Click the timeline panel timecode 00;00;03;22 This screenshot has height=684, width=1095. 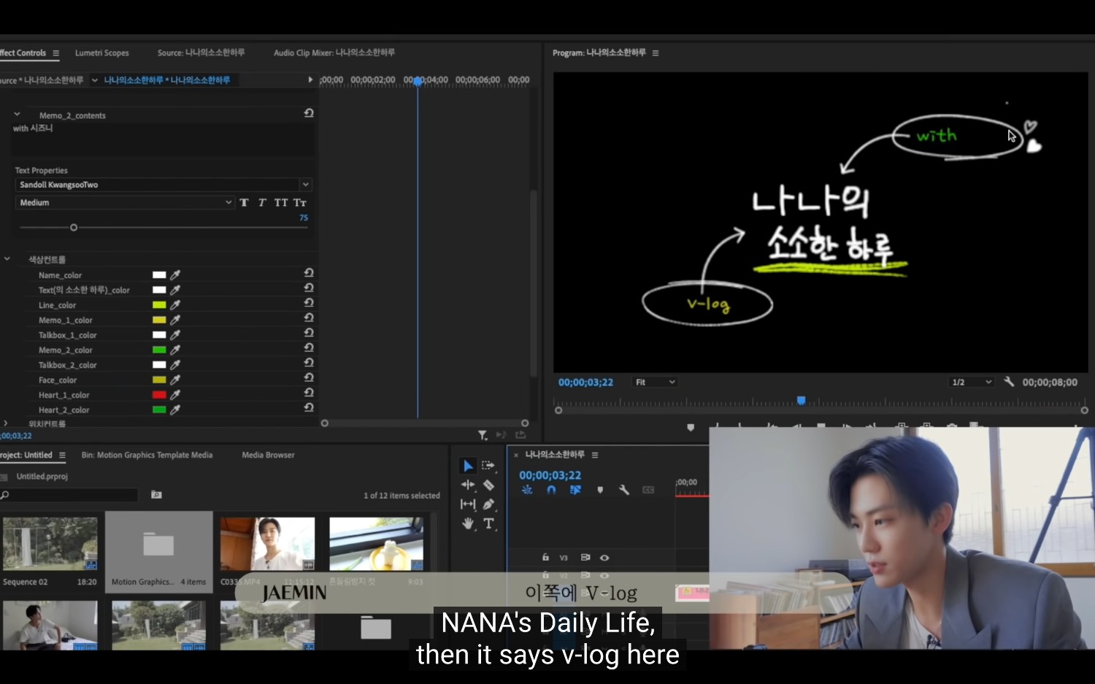click(x=550, y=475)
